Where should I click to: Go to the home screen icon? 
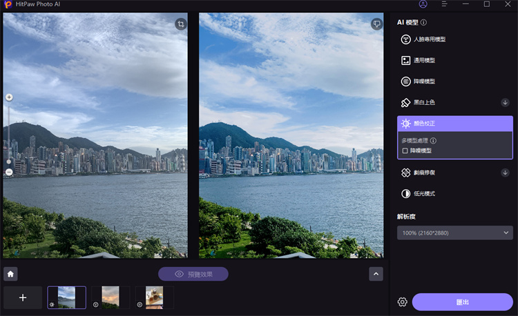pyautogui.click(x=10, y=274)
